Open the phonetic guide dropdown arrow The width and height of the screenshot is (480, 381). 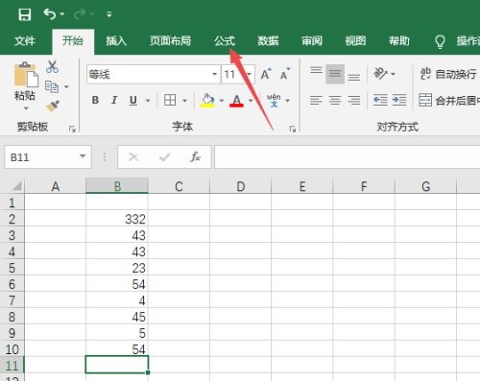click(x=287, y=101)
